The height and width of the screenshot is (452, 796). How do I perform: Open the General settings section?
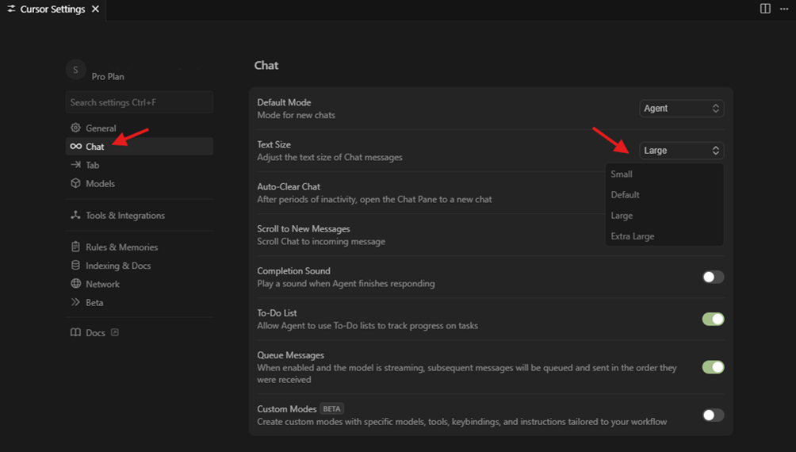(x=139, y=128)
